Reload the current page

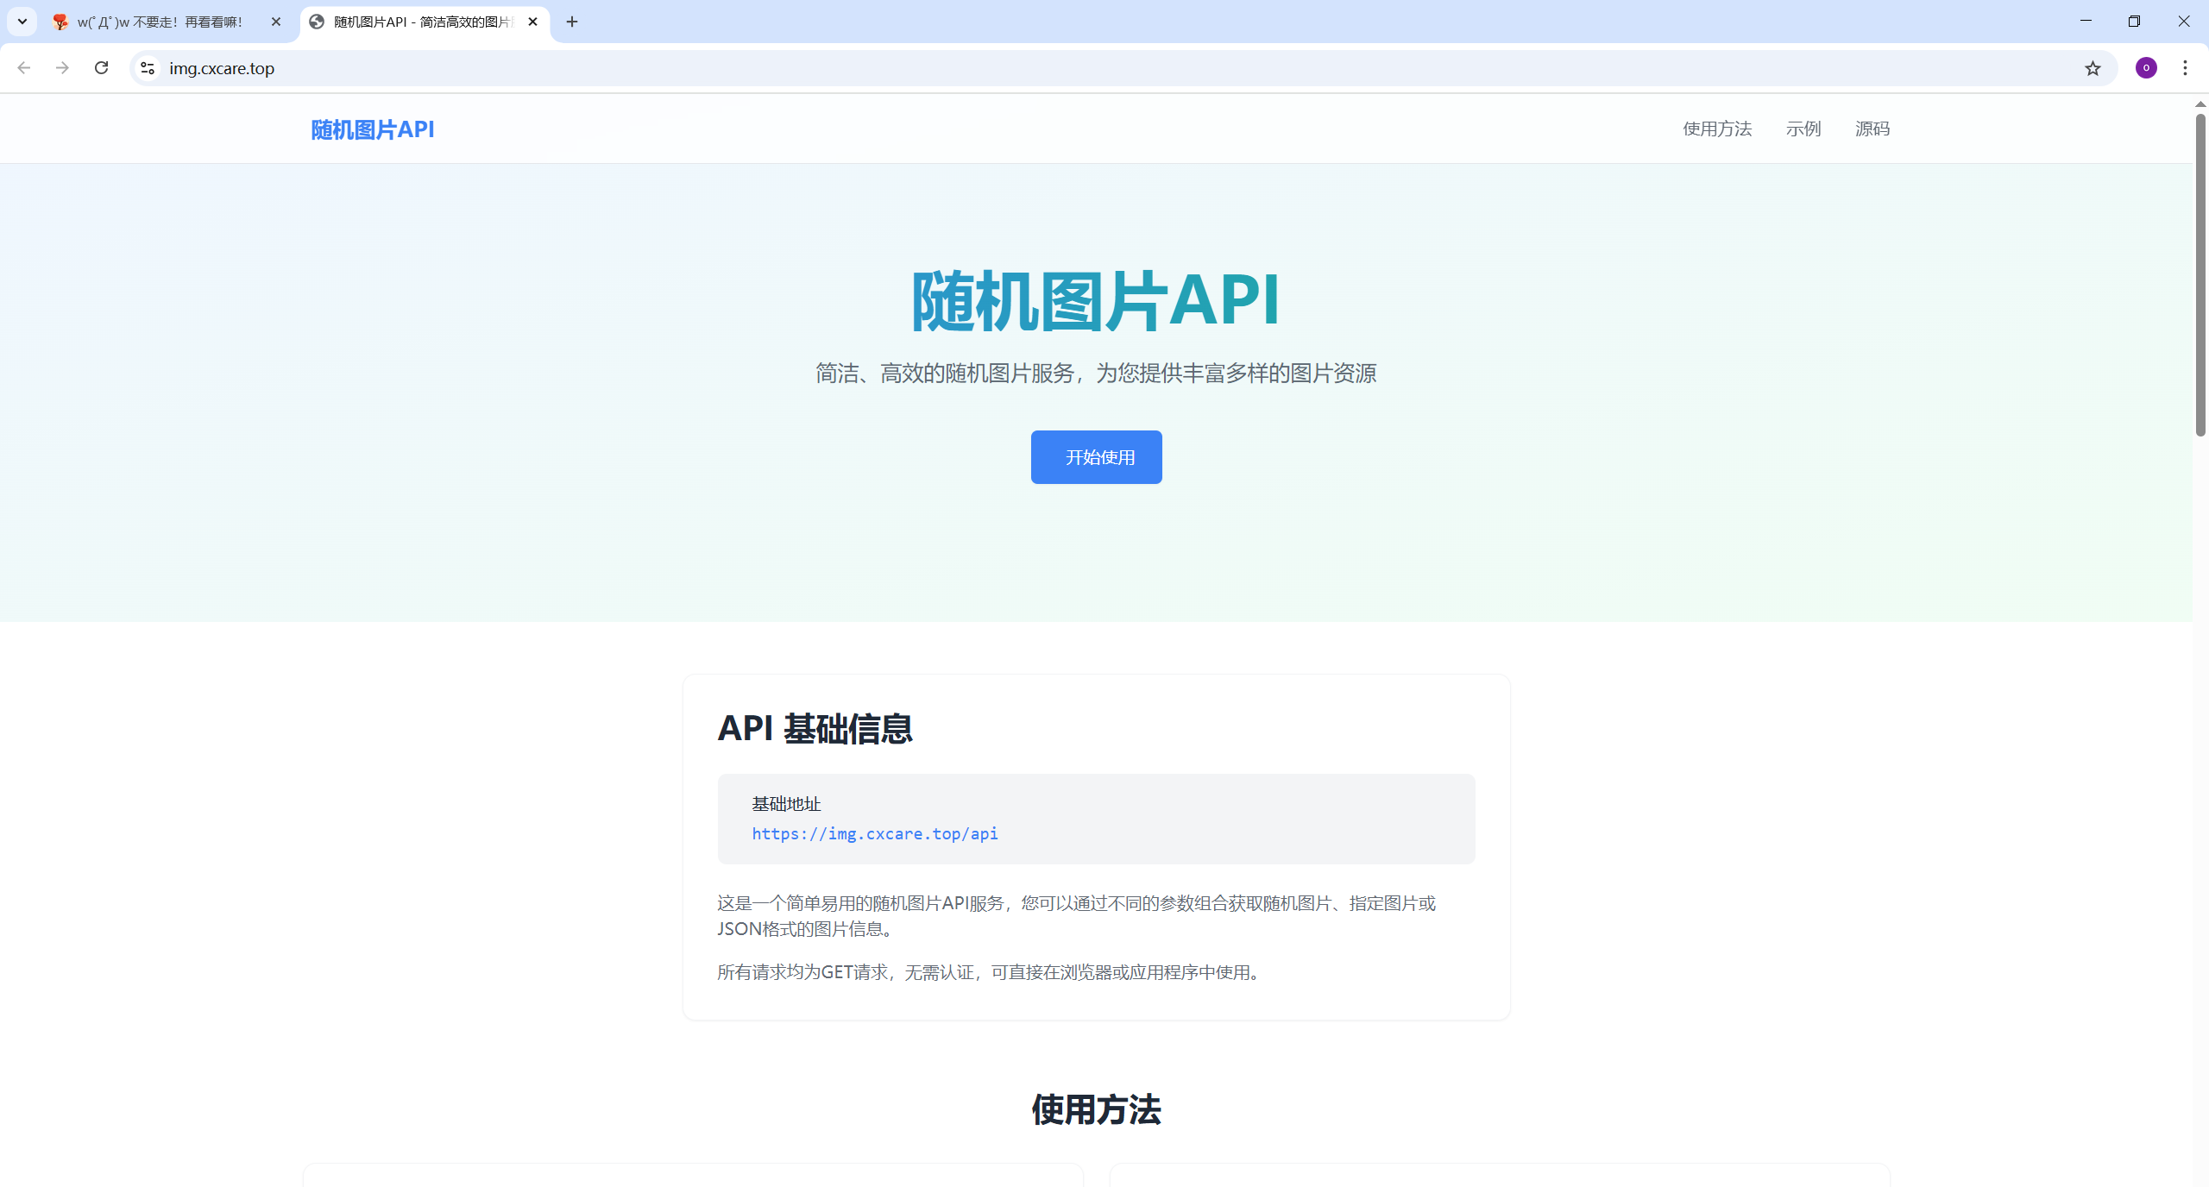pyautogui.click(x=101, y=68)
